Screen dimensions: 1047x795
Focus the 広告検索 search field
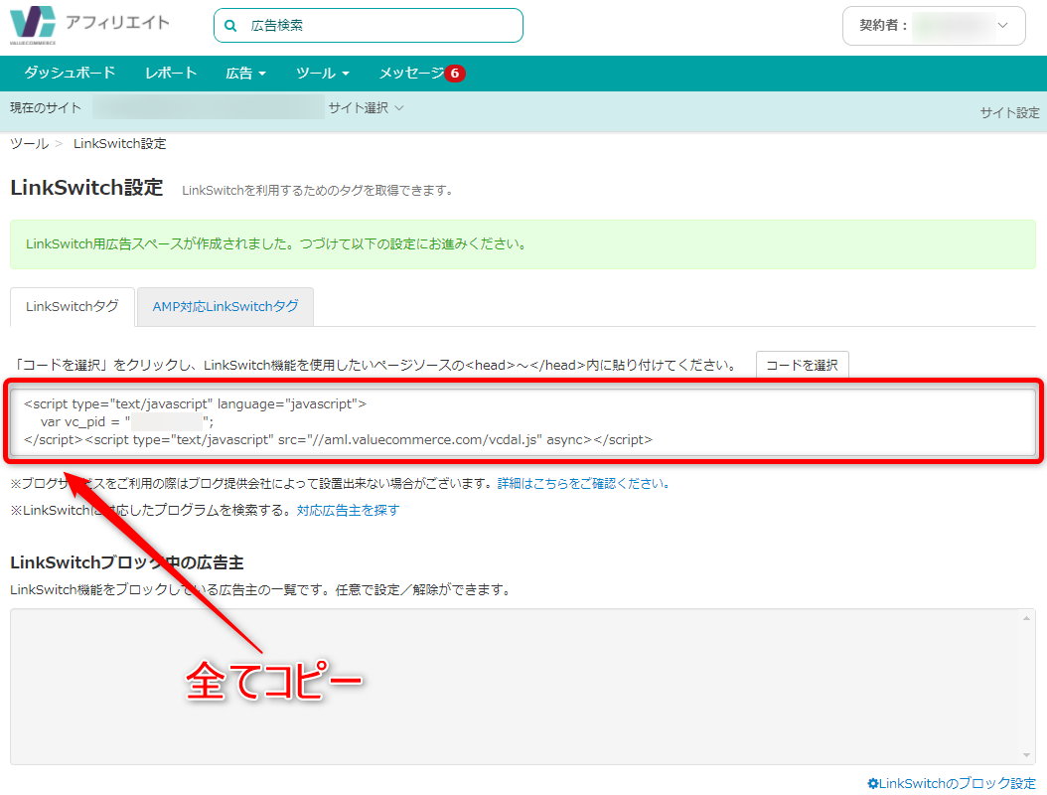pos(368,26)
